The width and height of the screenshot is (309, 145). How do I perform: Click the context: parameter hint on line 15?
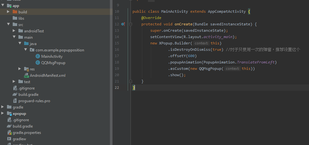[x=201, y=43]
